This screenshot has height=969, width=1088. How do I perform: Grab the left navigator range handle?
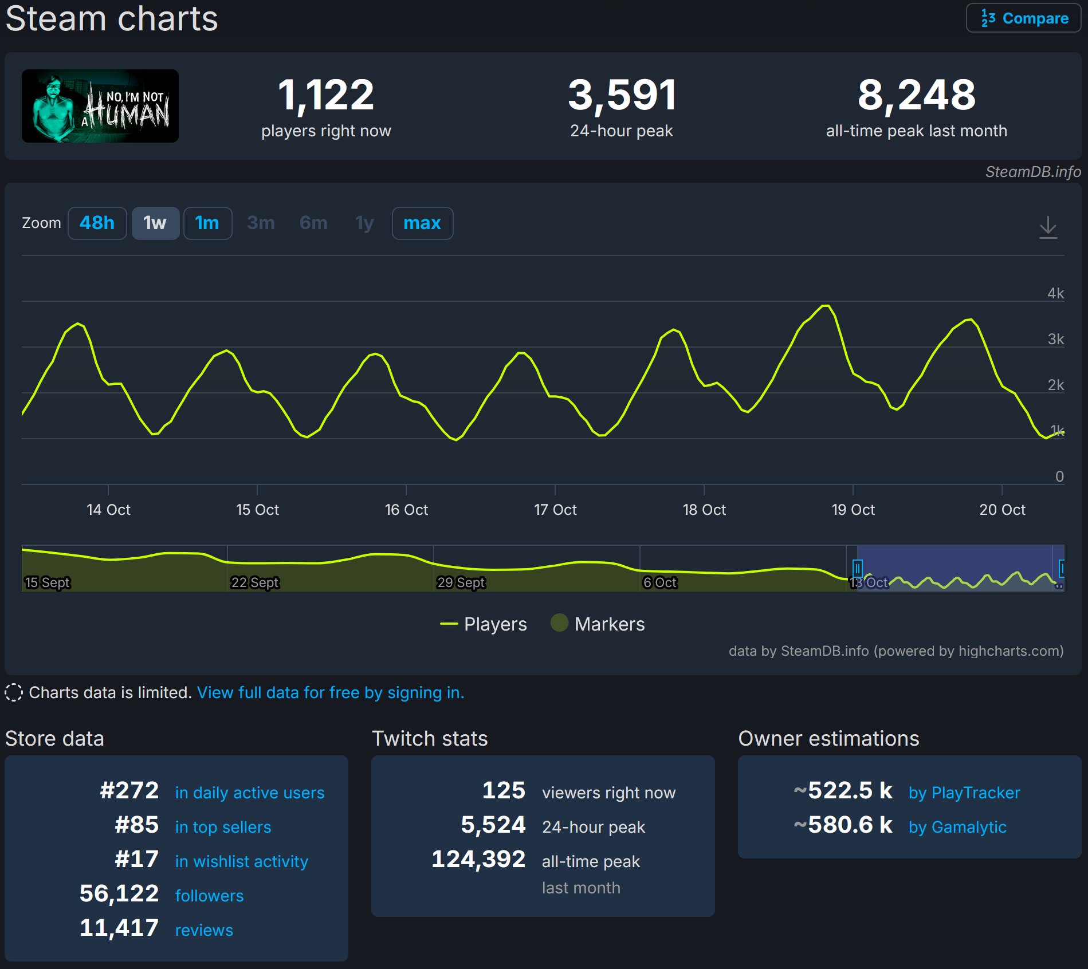[857, 568]
